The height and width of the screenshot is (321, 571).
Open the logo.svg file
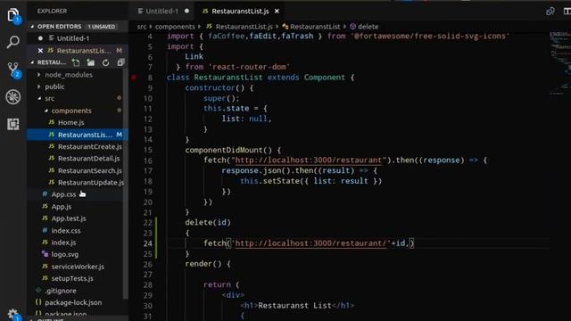65,254
